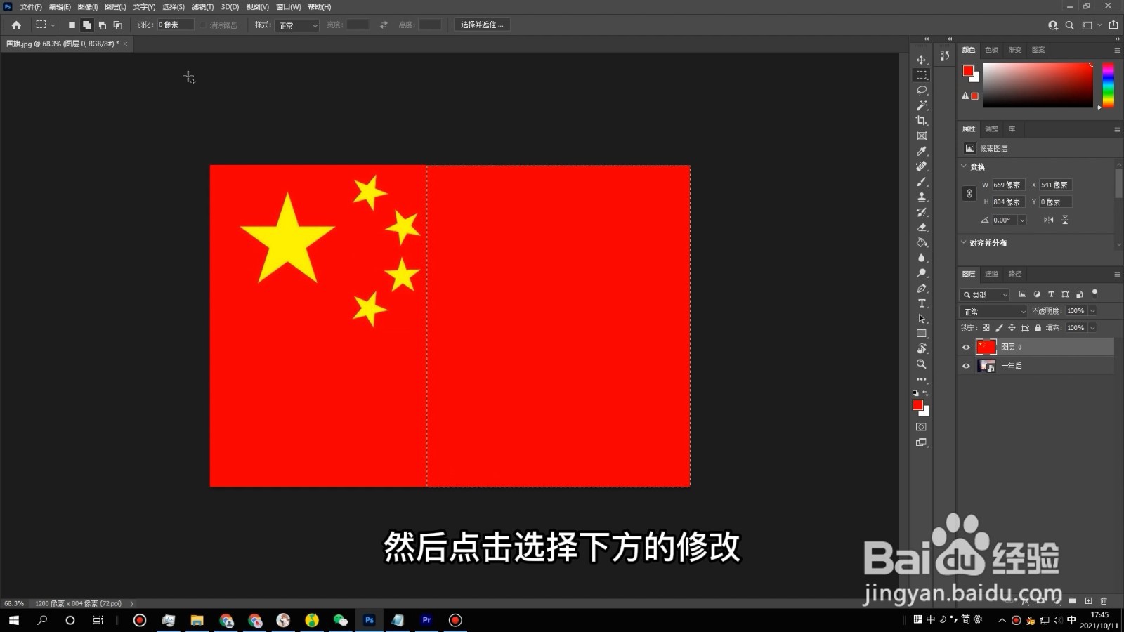
Task: Open the 图像(I) menu
Action: coord(87,6)
